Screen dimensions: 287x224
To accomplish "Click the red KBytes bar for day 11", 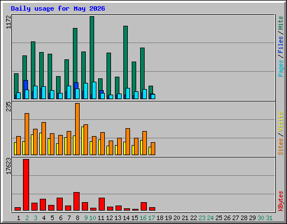I will pyautogui.click(x=101, y=204).
